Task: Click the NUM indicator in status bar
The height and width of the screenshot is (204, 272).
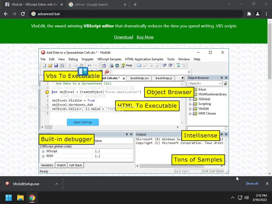Action: point(220,171)
